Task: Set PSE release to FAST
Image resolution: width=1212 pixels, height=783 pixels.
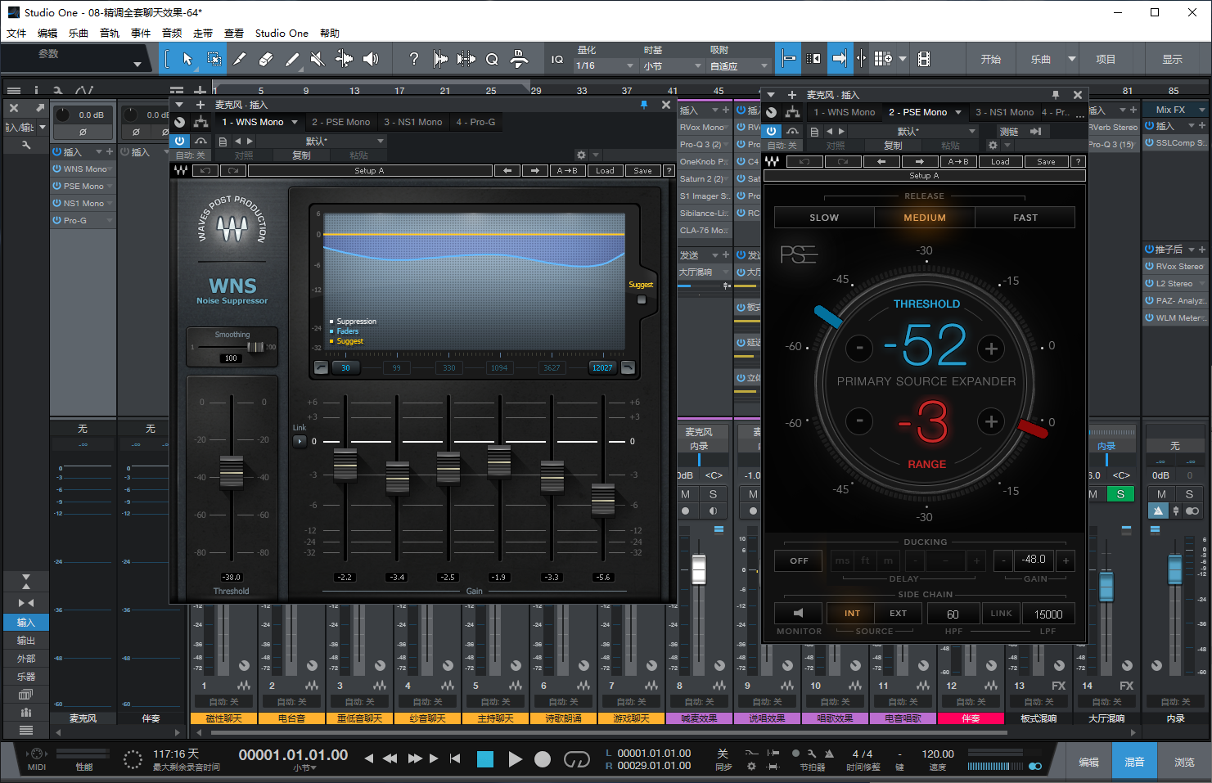Action: pos(1025,218)
